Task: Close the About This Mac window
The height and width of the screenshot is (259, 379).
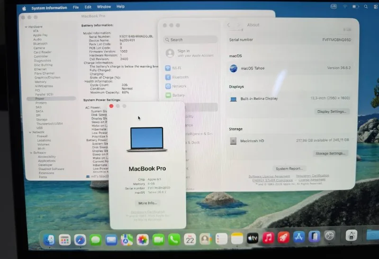Action: point(111,106)
